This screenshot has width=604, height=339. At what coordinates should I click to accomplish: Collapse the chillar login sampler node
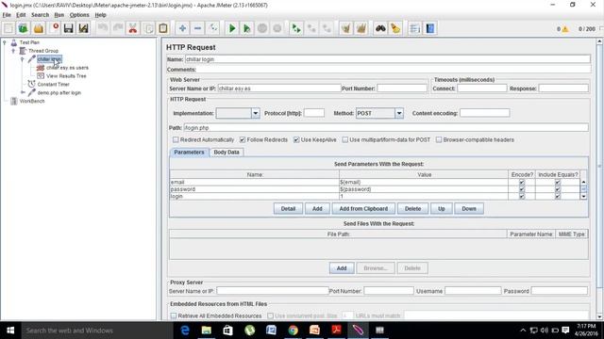coord(23,59)
